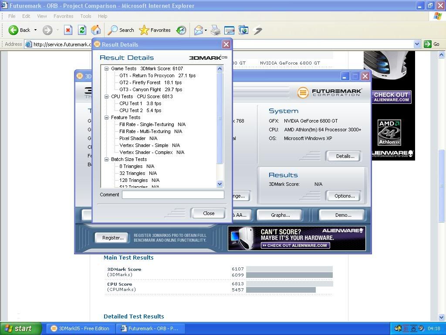Click the Refresh page icon
446x335 pixels.
click(x=82, y=30)
